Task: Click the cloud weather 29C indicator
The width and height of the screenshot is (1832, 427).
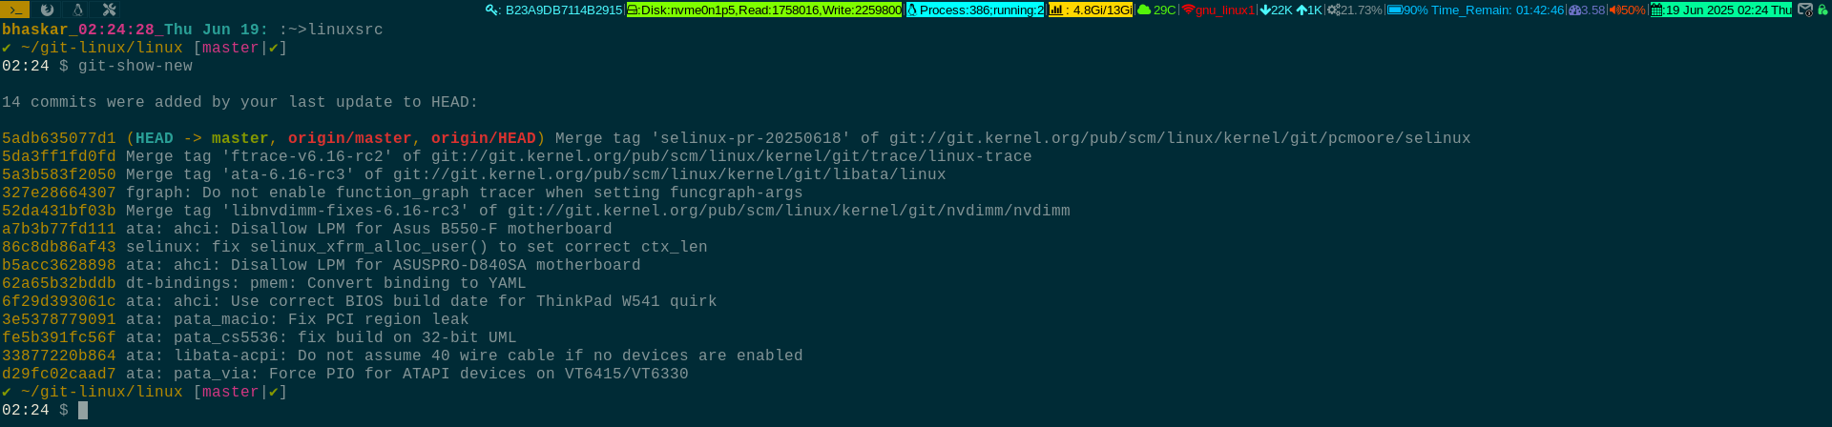Action: [x=1156, y=10]
